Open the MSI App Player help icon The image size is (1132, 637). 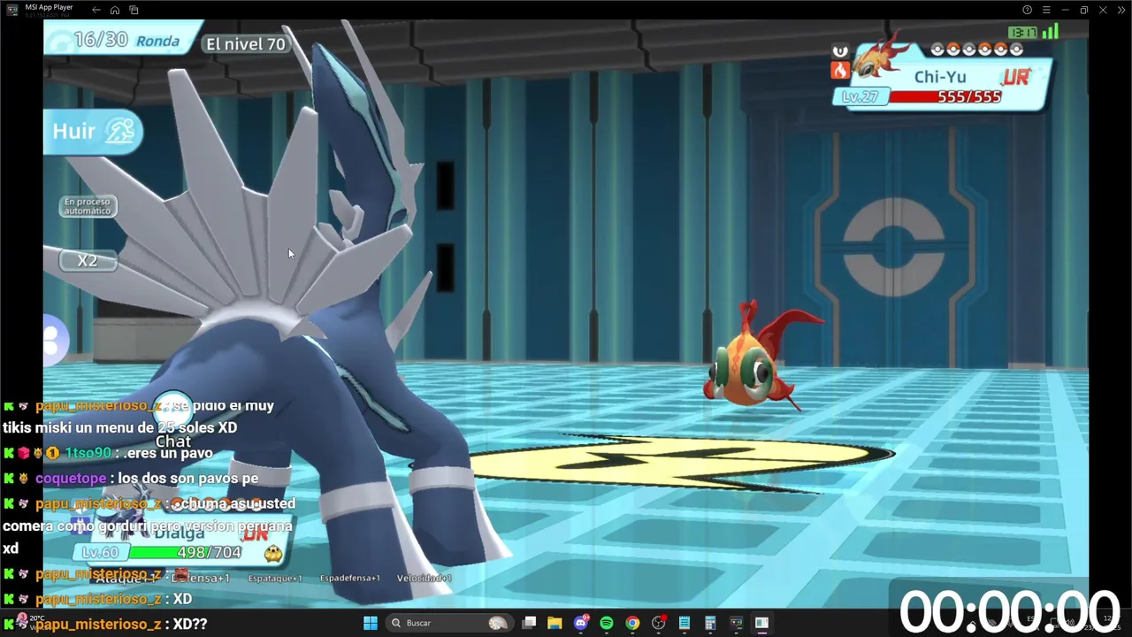(x=1027, y=10)
